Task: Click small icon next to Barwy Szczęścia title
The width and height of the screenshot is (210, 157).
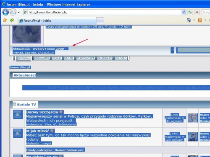Action: tap(61, 112)
